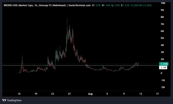Click the white 1.1M price line label
Image resolution: width=173 pixels, height=104 pixels.
[163, 67]
